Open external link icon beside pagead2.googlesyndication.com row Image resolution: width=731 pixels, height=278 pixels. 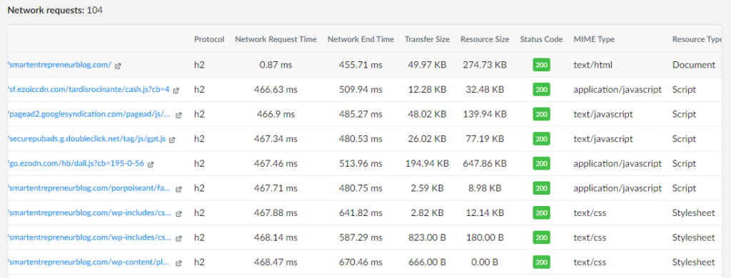coord(178,115)
